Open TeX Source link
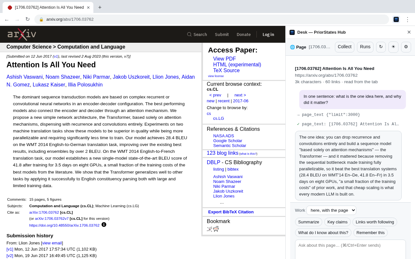415x259 pixels. pos(226,71)
